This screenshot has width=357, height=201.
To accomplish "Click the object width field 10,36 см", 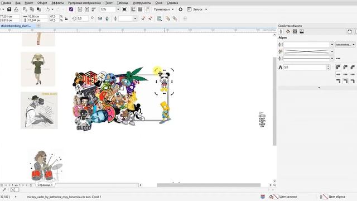I will [37, 16].
